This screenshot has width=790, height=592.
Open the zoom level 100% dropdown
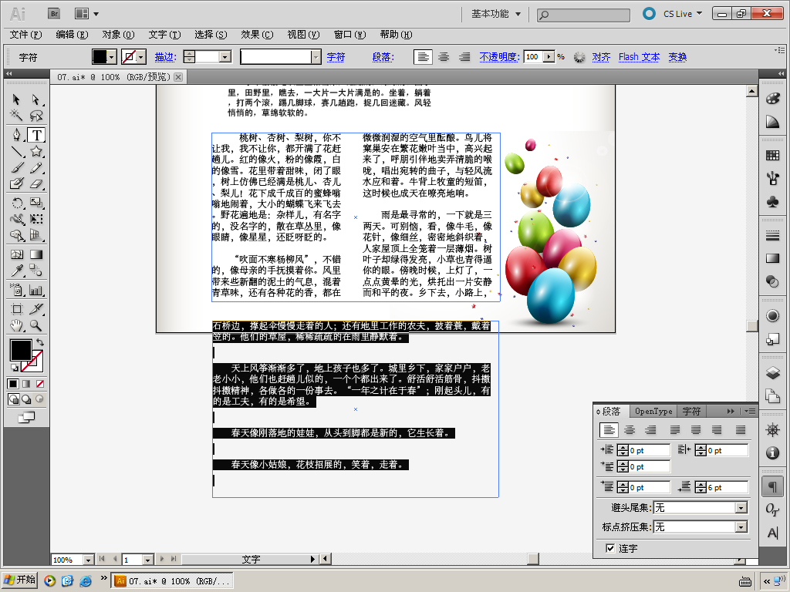[89, 560]
